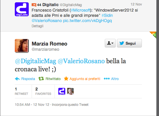Open the pic.twitter.com/vkDgHOgq image link

tap(87, 21)
